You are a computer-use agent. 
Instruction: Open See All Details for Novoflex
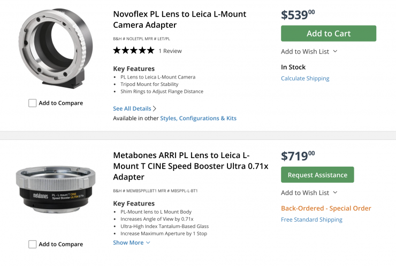134,108
